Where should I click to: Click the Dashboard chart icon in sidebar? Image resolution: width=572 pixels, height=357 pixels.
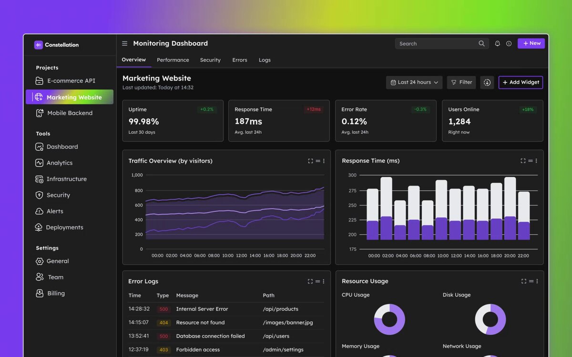pyautogui.click(x=39, y=147)
